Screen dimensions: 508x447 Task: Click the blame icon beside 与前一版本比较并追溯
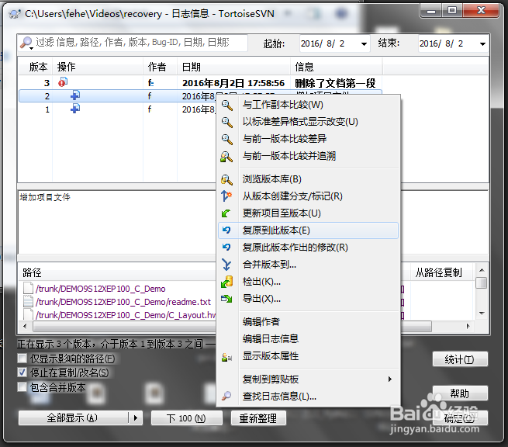(226, 157)
